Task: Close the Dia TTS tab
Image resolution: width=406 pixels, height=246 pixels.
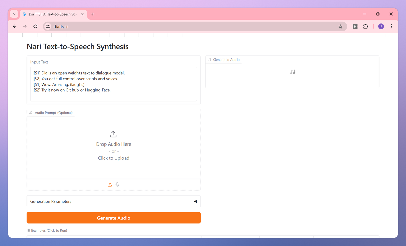Action: pyautogui.click(x=82, y=14)
